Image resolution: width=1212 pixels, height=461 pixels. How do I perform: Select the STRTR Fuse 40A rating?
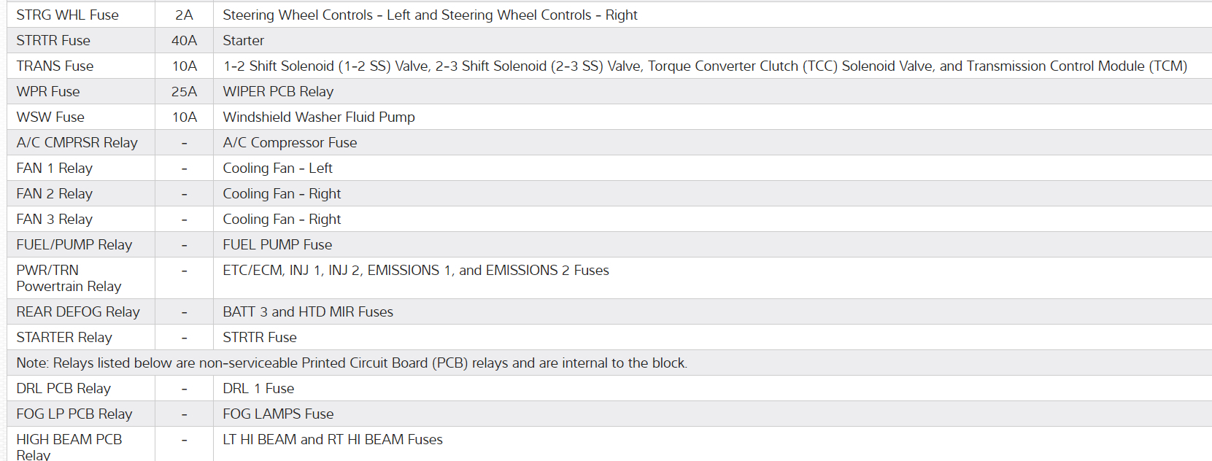click(184, 40)
